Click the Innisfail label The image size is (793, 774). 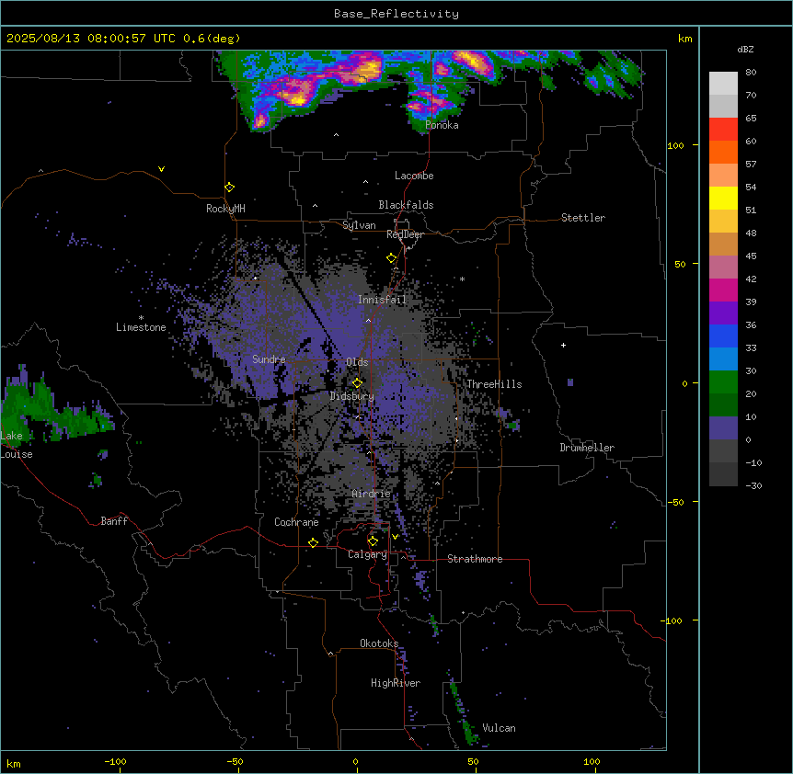(x=382, y=300)
